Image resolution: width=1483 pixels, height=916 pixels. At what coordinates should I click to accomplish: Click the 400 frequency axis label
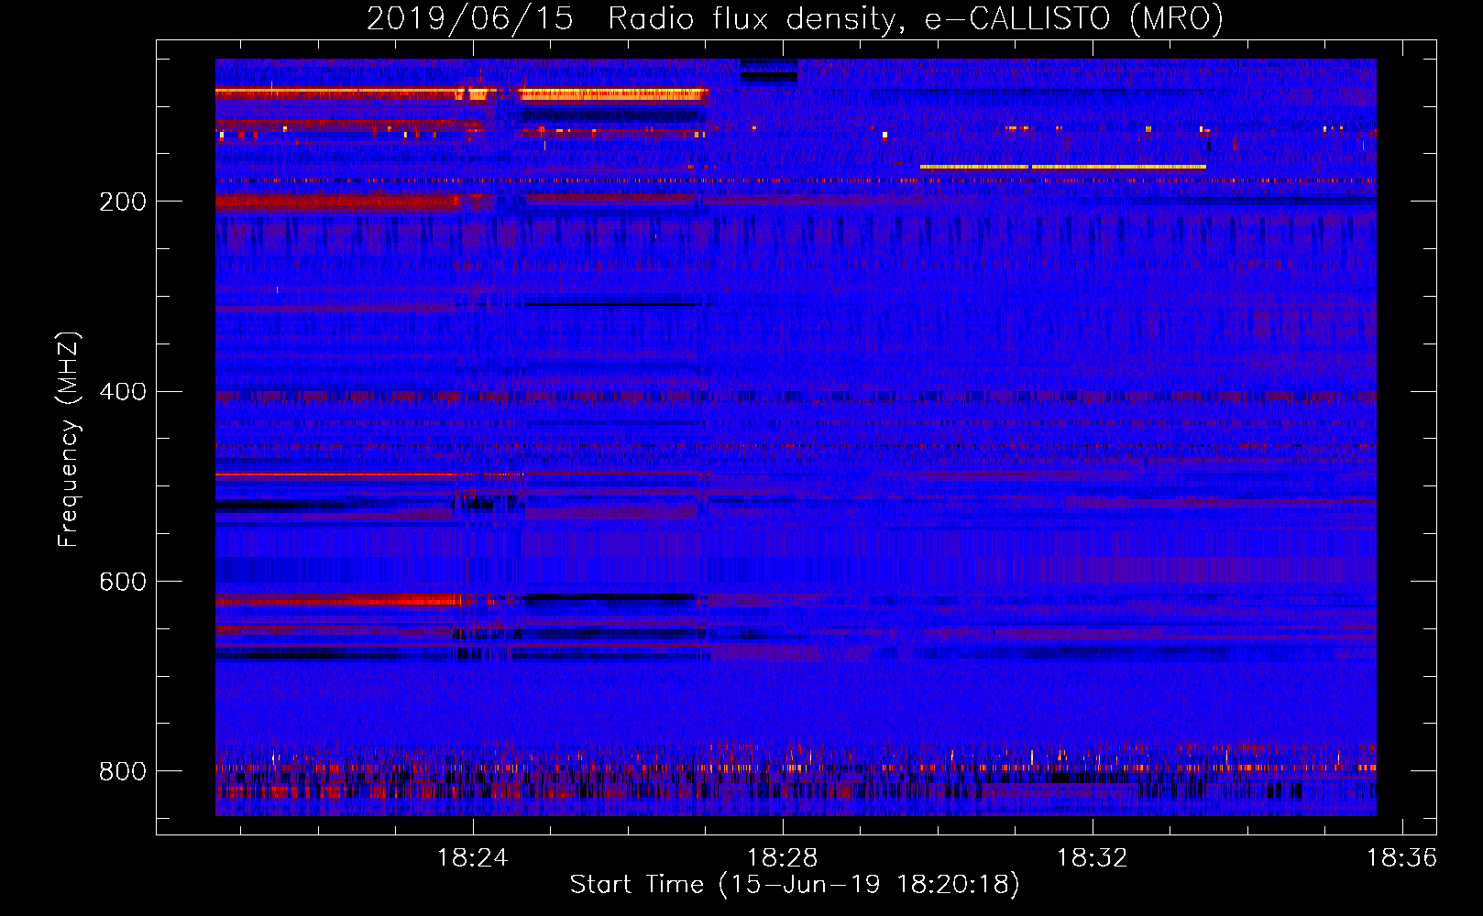coord(123,392)
